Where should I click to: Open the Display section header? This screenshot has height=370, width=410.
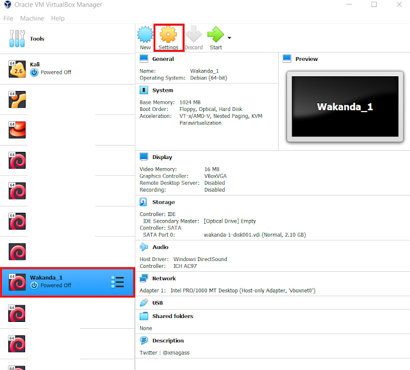point(162,157)
